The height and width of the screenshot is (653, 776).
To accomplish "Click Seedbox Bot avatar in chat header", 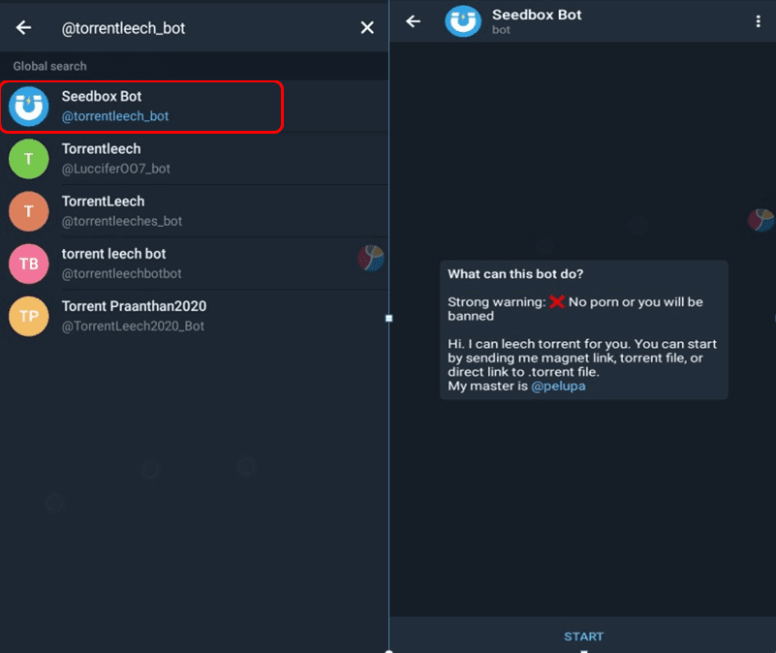I will (x=463, y=21).
